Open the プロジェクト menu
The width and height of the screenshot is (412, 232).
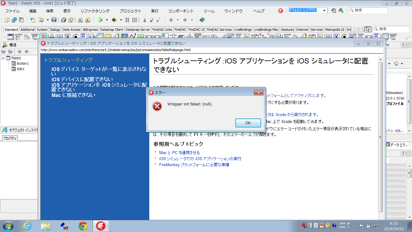point(130,11)
